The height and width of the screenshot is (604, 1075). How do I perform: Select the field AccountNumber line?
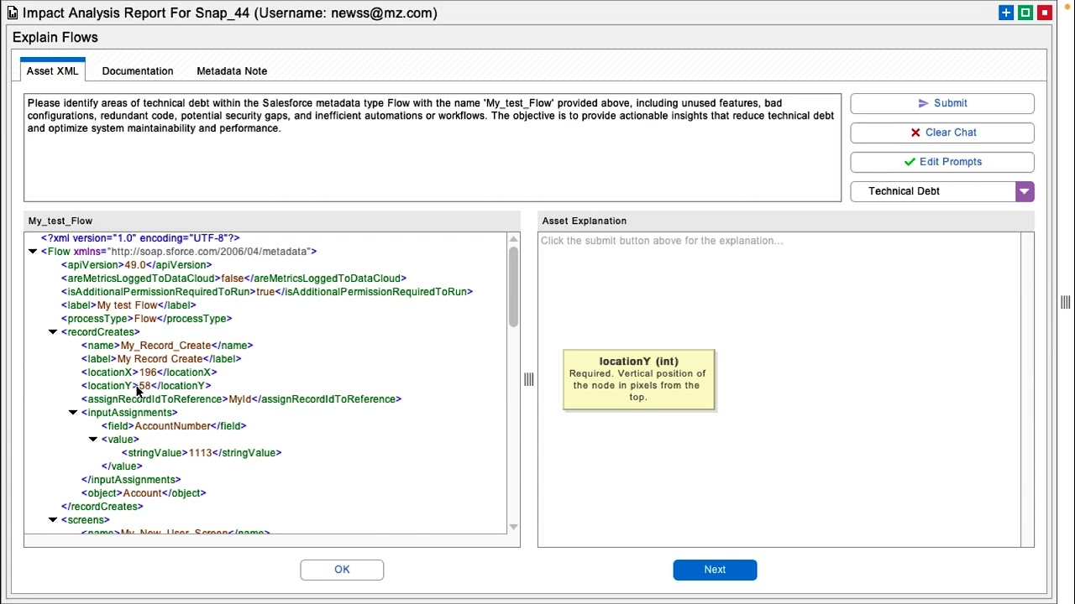[x=174, y=426]
